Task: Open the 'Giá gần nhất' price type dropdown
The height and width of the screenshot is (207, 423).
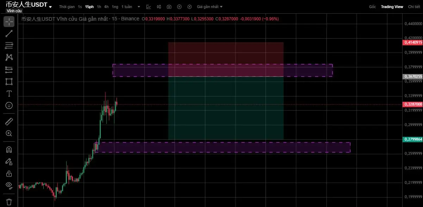Action: click(x=210, y=7)
